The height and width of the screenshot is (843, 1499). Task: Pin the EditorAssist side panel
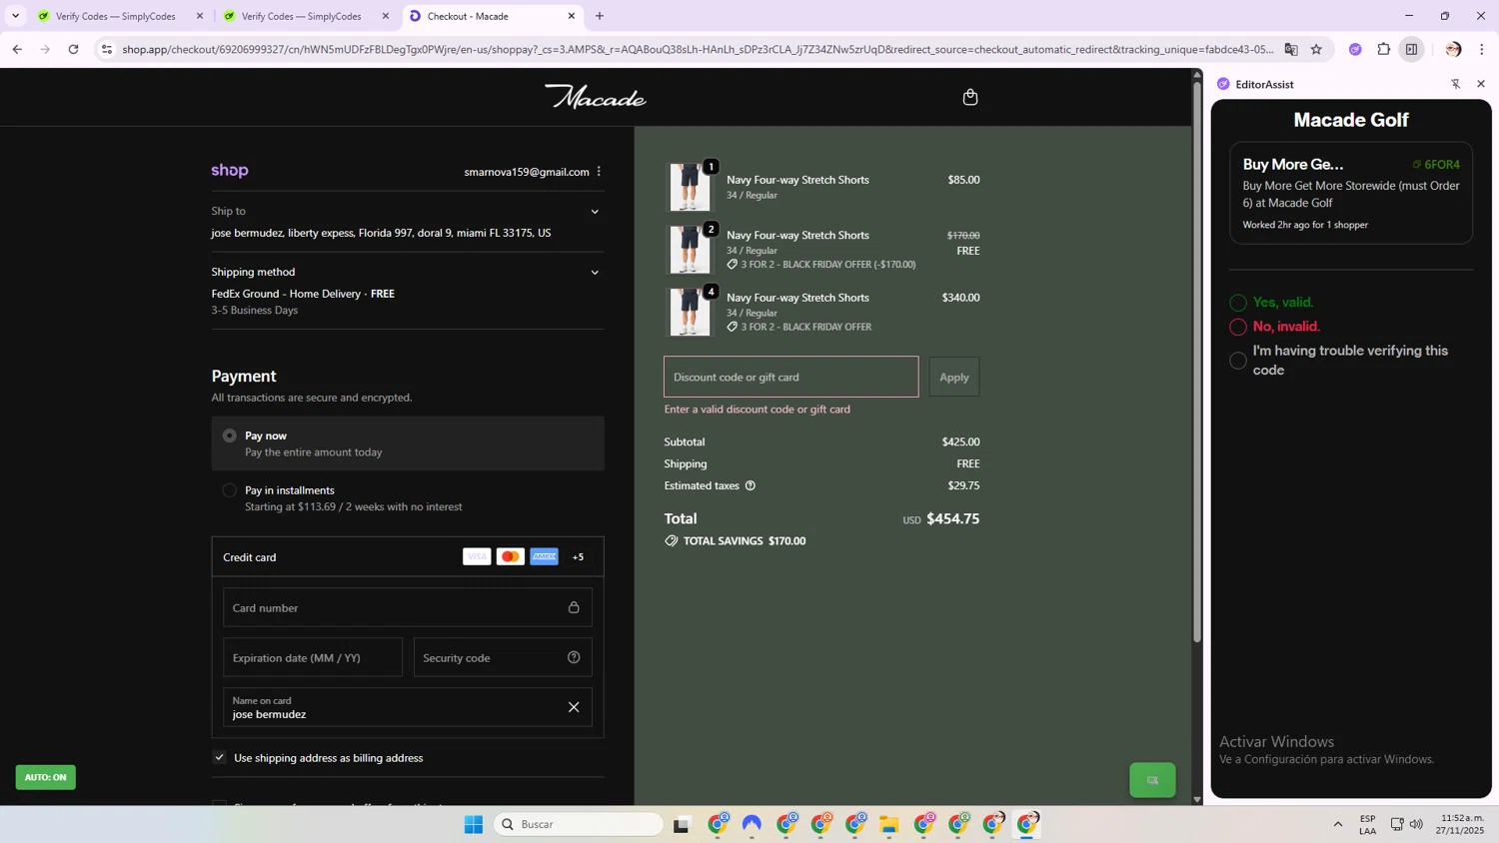(x=1456, y=84)
